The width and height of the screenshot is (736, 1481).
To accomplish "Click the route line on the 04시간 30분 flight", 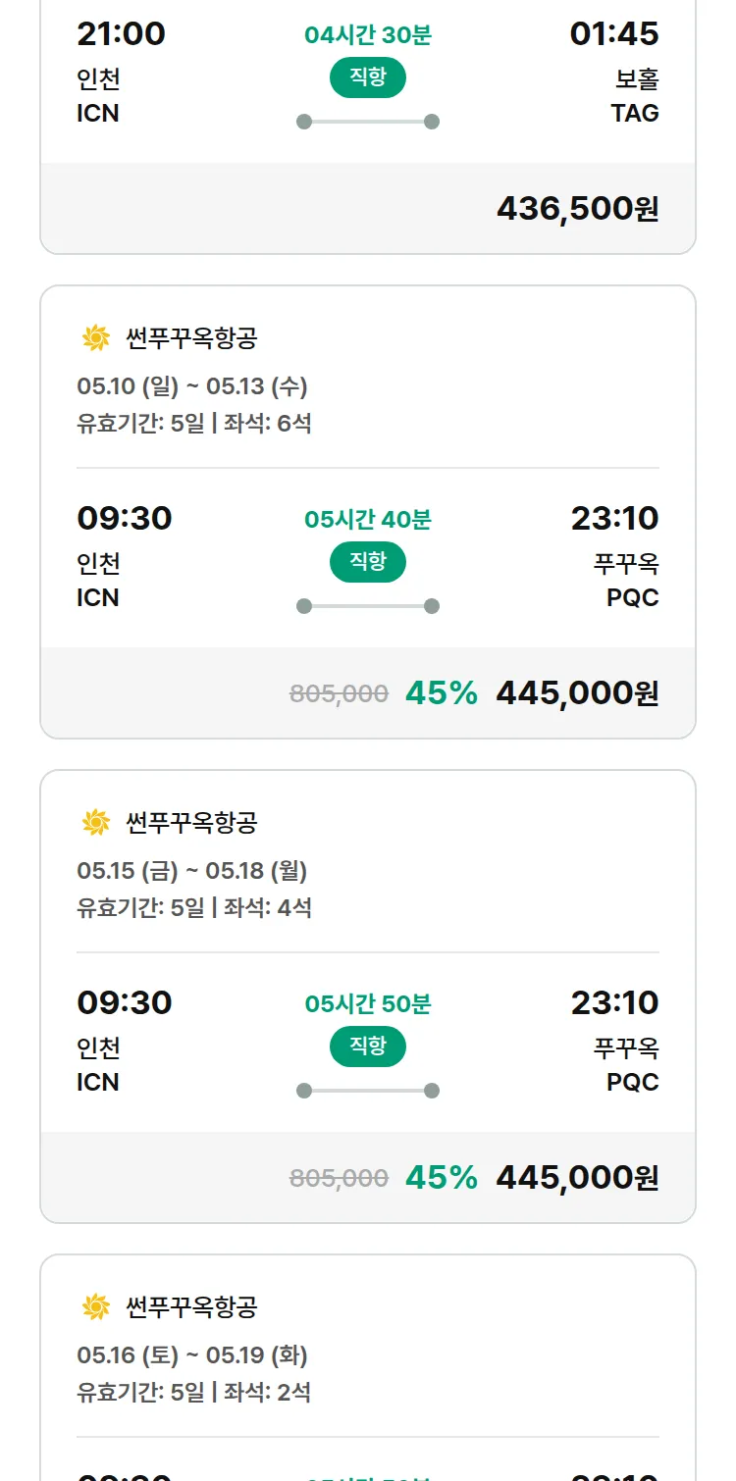I will click(x=368, y=122).
